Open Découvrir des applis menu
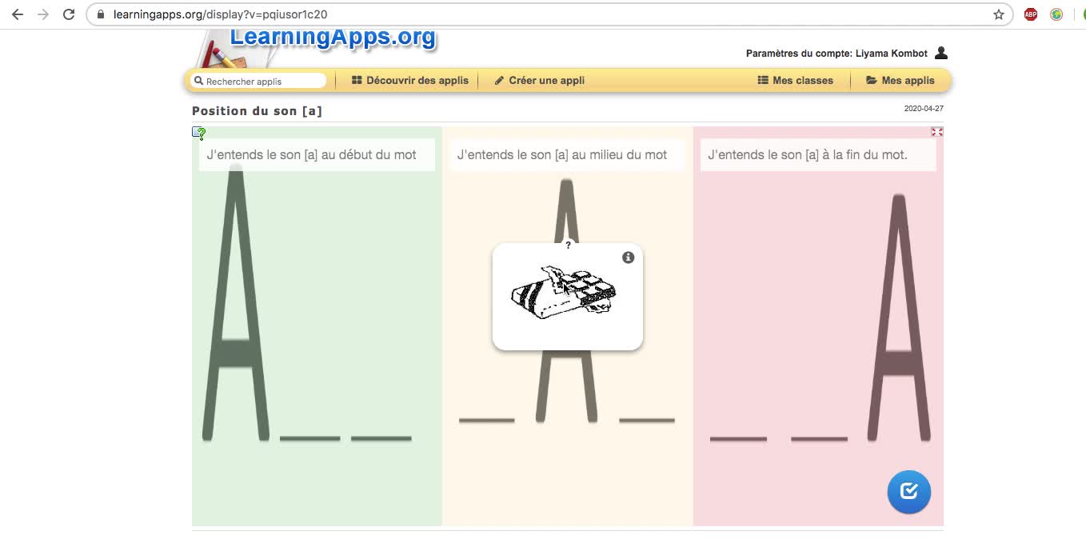Screen dimensions: 1086x539 410,80
